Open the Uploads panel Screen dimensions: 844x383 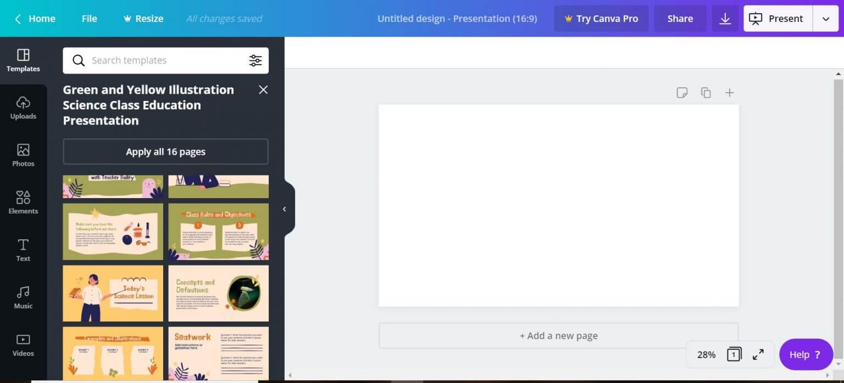[23, 108]
